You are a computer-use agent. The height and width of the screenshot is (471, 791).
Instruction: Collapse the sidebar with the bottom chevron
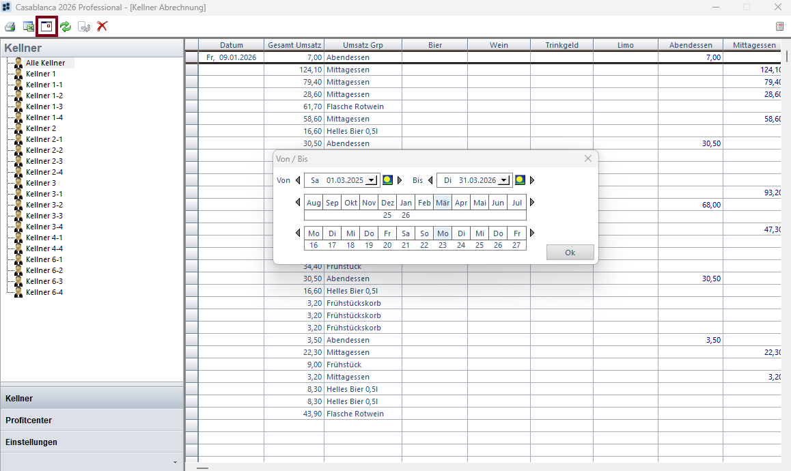point(175,463)
